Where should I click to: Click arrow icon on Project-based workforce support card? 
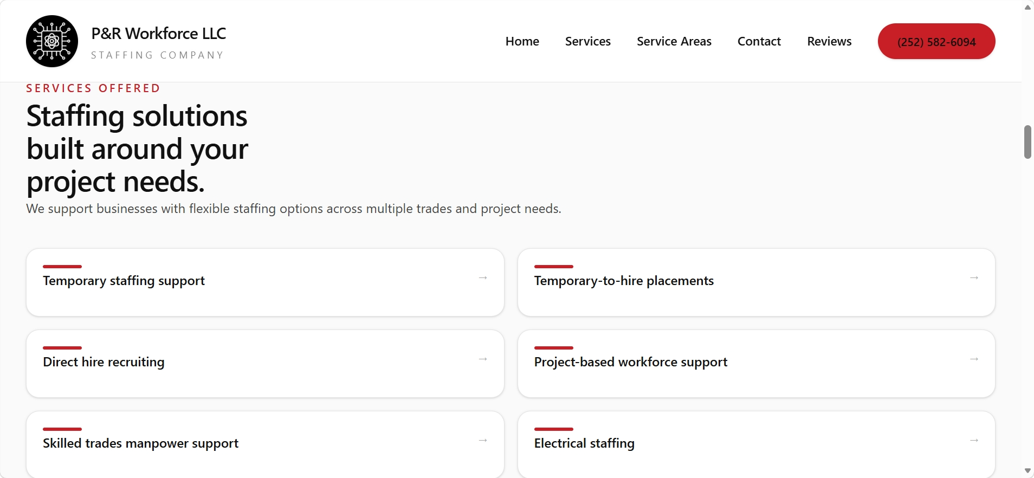pos(974,359)
